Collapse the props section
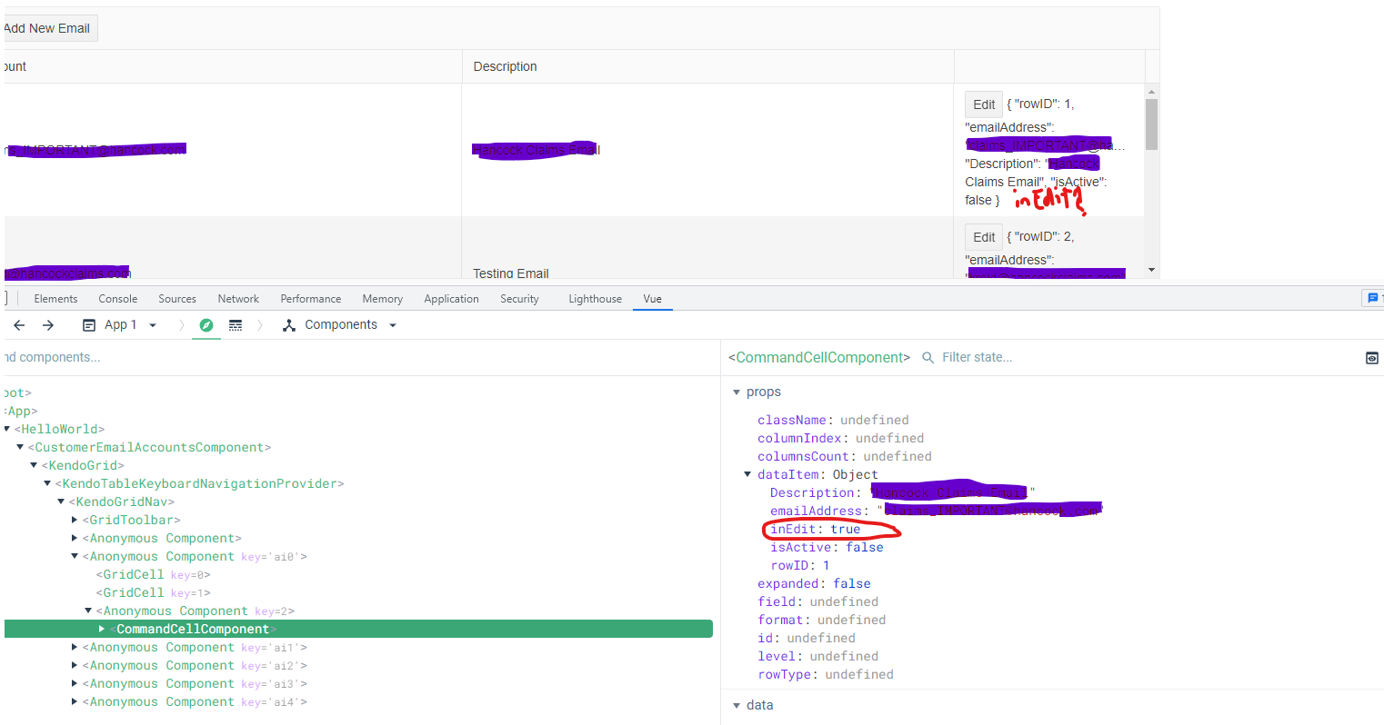This screenshot has width=1384, height=725. [737, 392]
